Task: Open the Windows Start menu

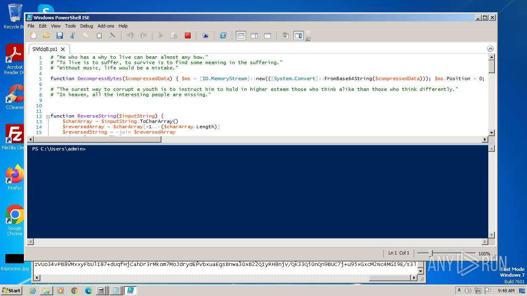Action: click(x=11, y=291)
